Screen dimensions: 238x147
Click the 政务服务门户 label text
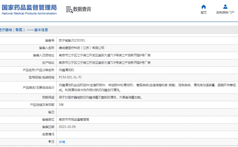pos(225,12)
